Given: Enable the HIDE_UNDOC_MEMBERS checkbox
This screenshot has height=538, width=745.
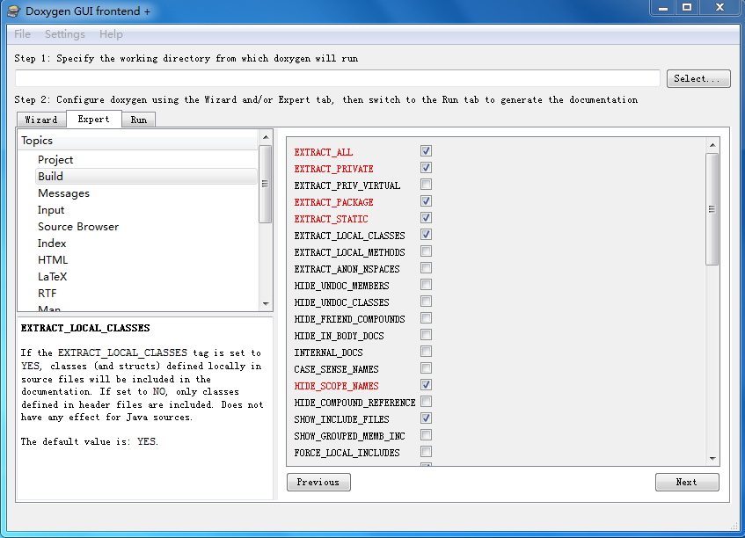Looking at the screenshot, I should click(427, 285).
